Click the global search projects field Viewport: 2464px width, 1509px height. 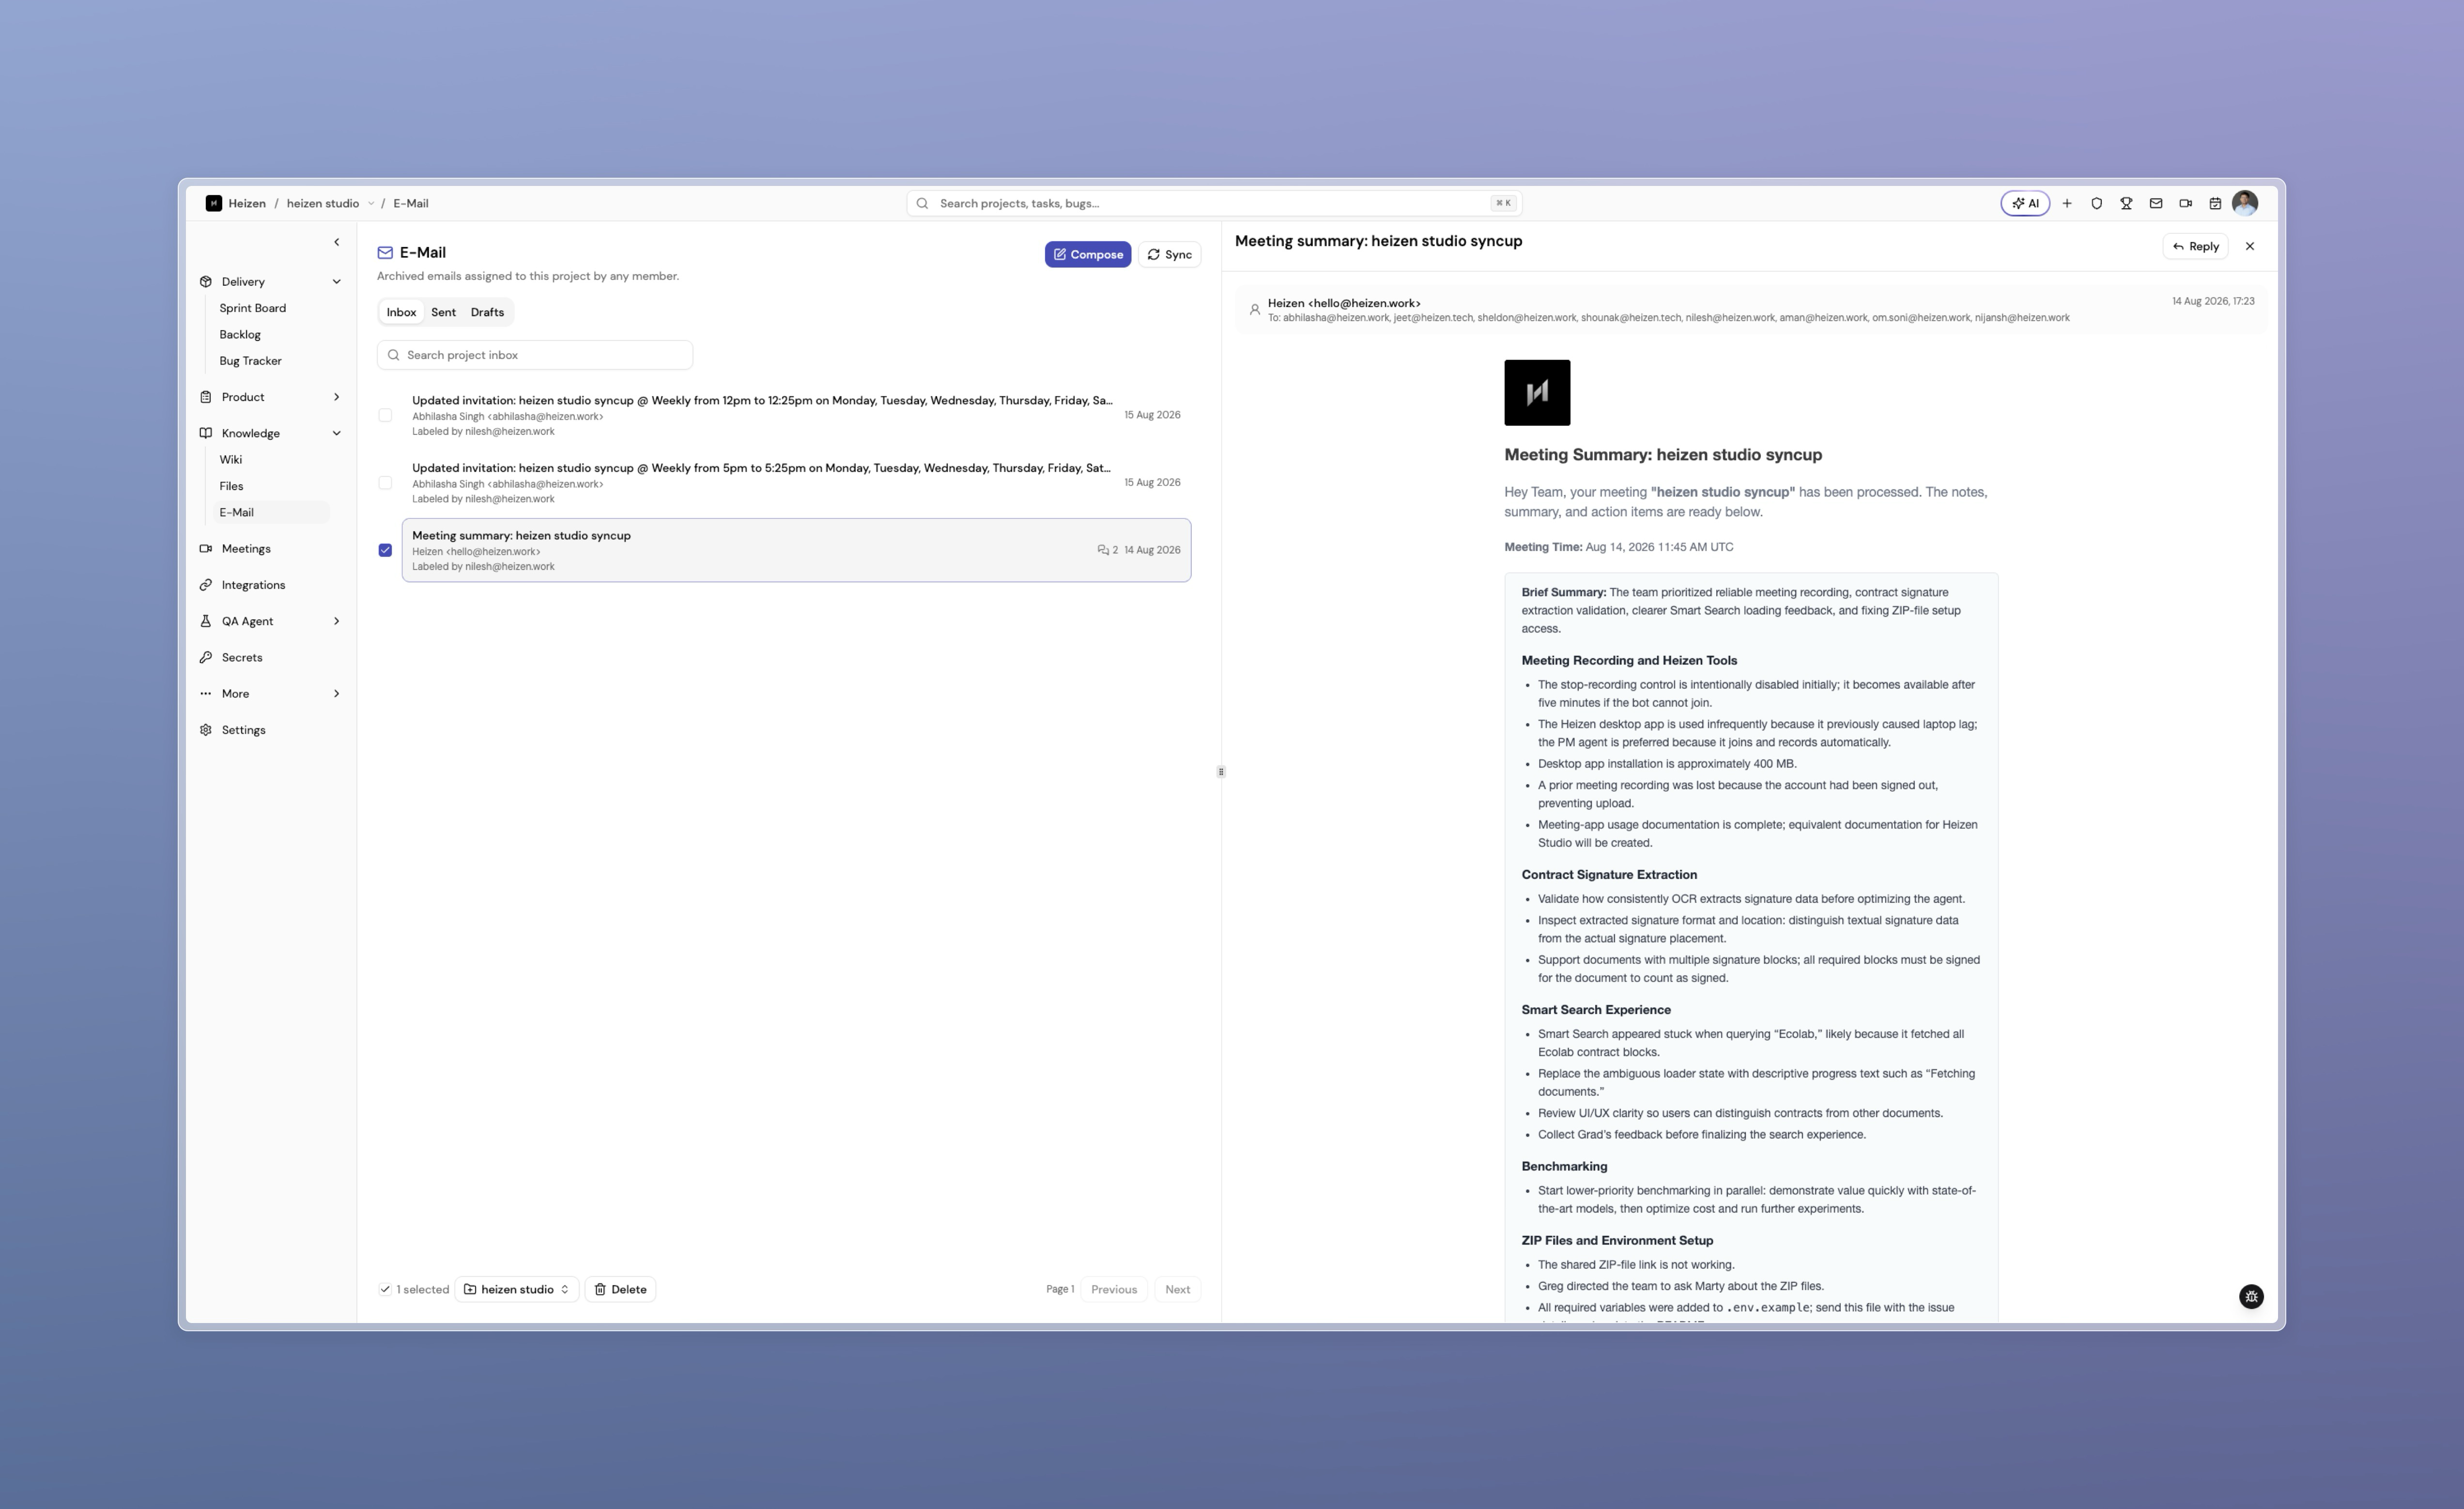1214,203
